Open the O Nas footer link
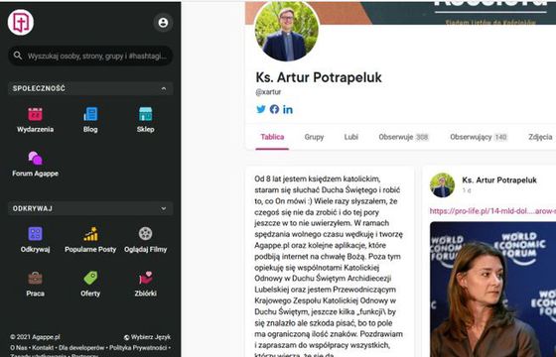This screenshot has width=556, height=357. point(19,348)
